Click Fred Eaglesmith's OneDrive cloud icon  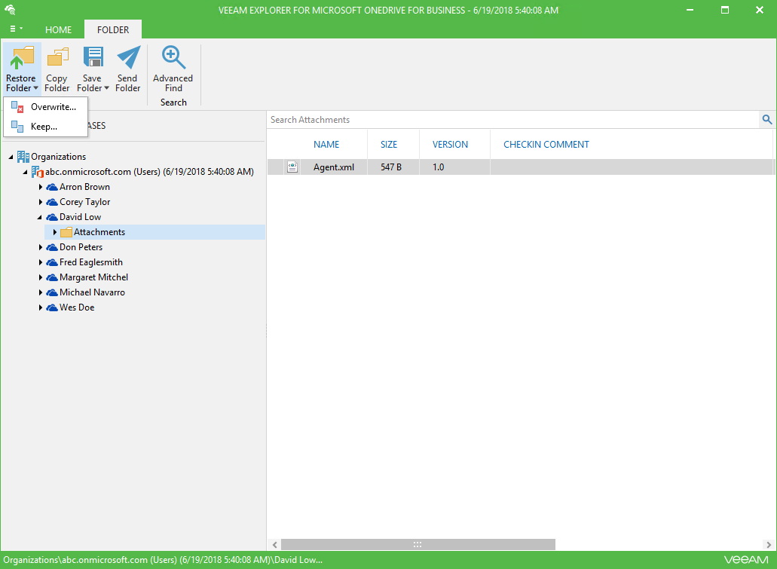pyautogui.click(x=52, y=262)
